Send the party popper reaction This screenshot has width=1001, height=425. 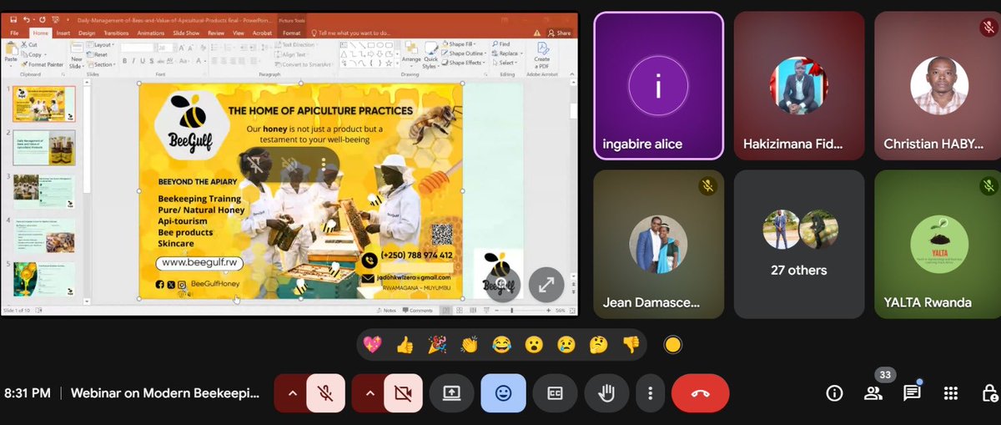click(437, 344)
